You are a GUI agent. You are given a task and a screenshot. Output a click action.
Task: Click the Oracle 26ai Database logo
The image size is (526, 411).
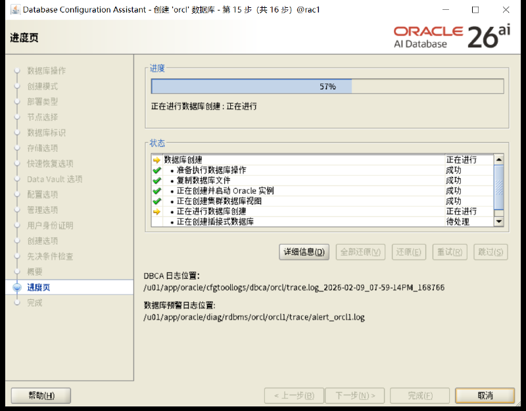click(x=452, y=37)
